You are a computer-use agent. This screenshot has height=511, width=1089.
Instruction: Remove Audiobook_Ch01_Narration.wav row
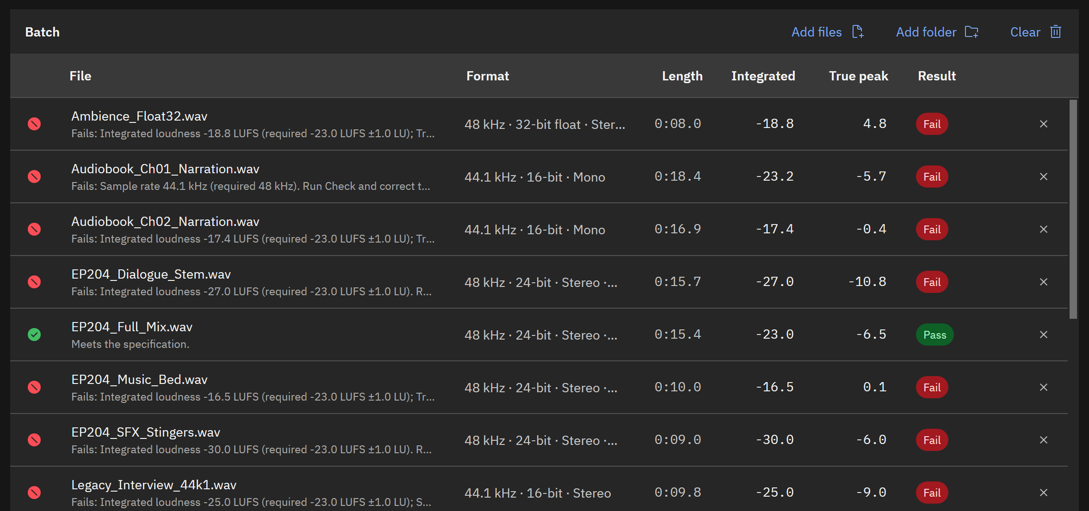(x=1044, y=177)
